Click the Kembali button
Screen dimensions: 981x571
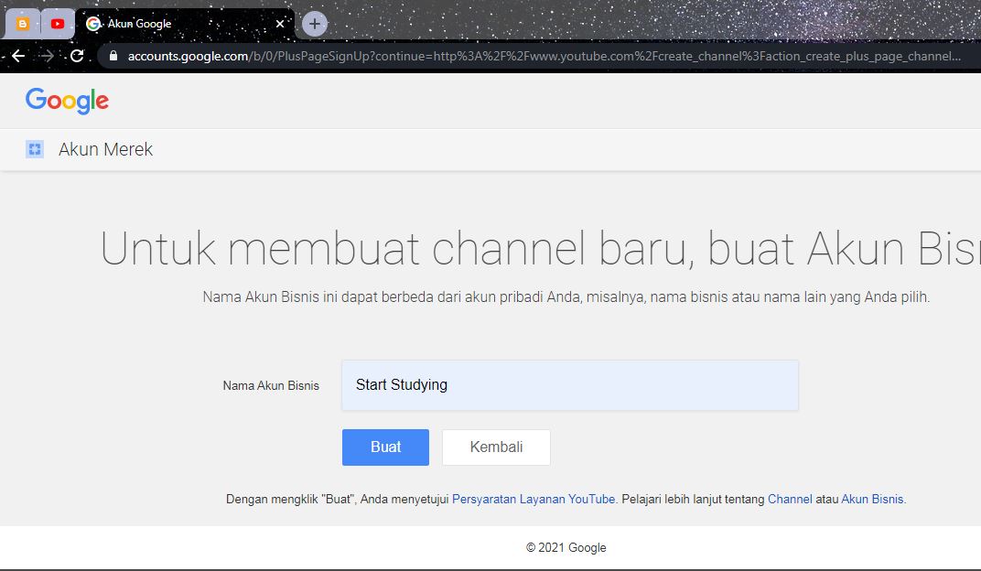pyautogui.click(x=496, y=447)
